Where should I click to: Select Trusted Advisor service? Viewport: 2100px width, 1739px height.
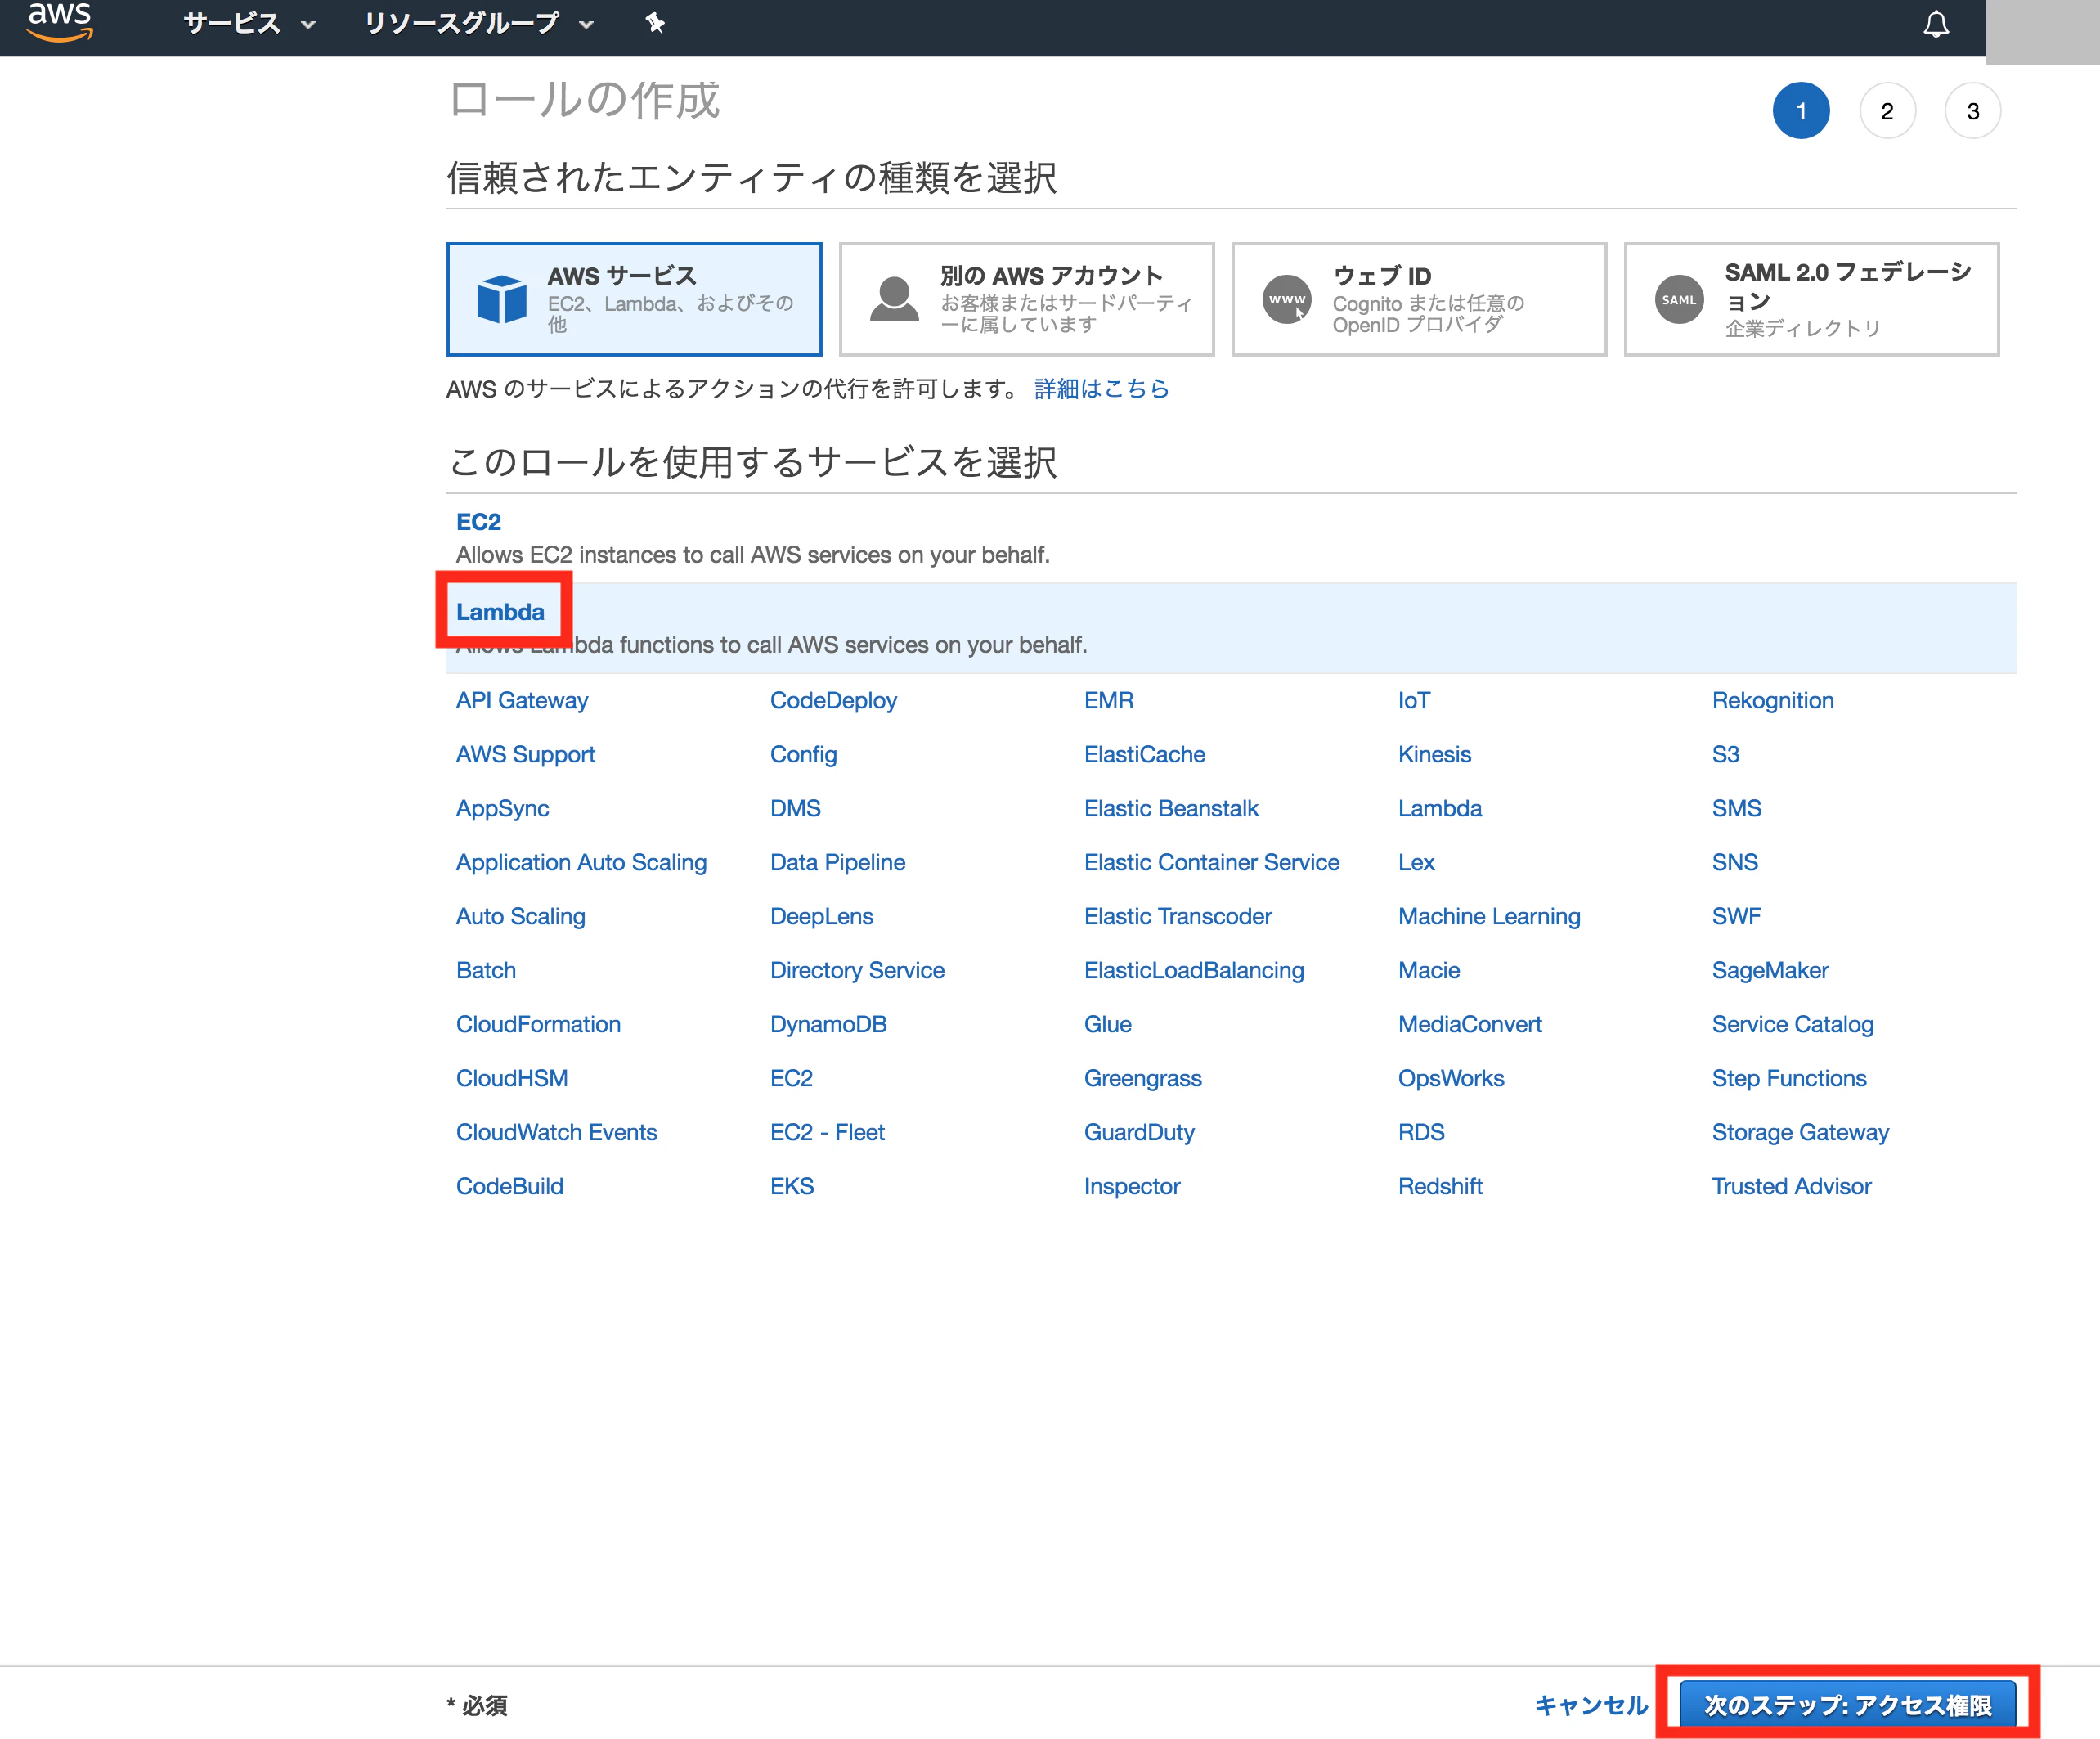[x=1791, y=1186]
